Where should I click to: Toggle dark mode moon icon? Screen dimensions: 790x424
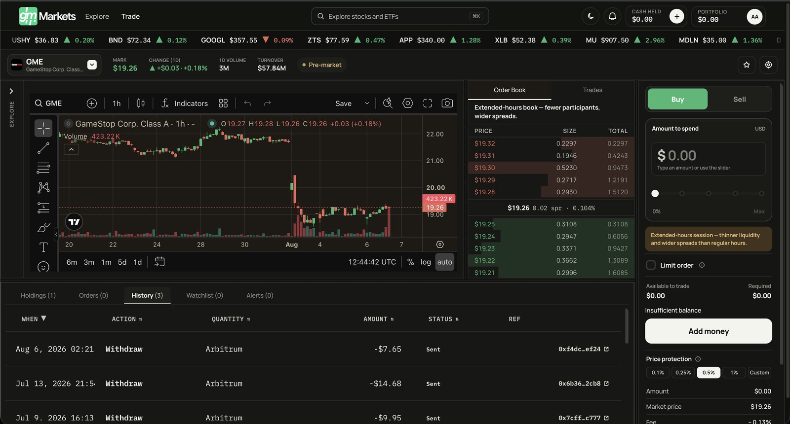tap(591, 16)
